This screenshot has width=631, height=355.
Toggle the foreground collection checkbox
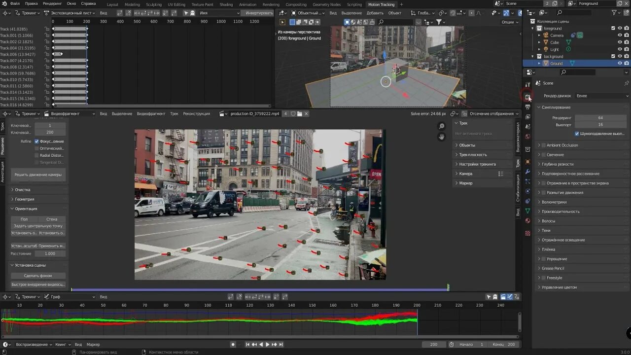[x=613, y=28]
